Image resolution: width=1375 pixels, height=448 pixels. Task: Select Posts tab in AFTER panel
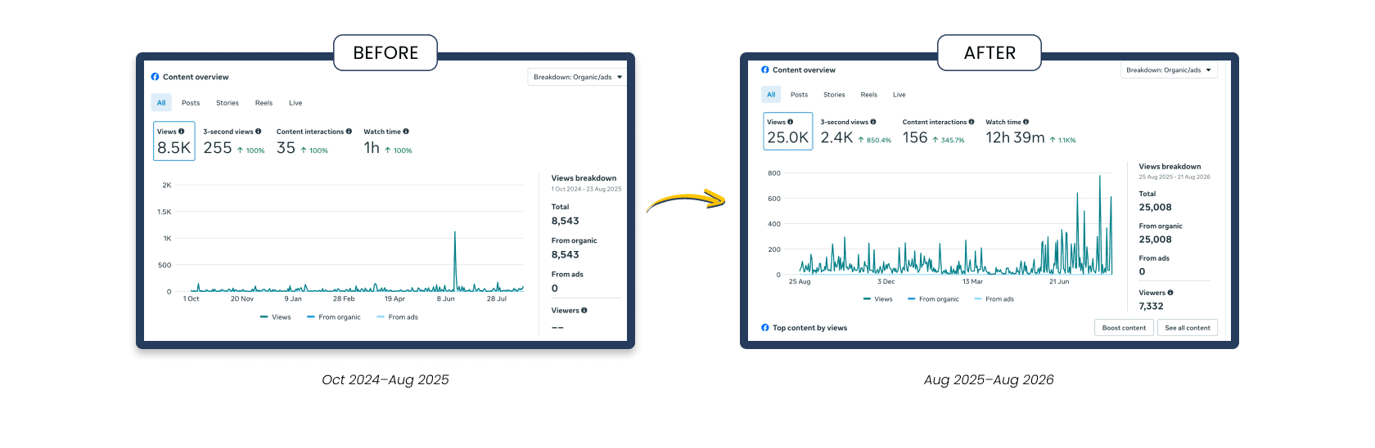coord(800,95)
